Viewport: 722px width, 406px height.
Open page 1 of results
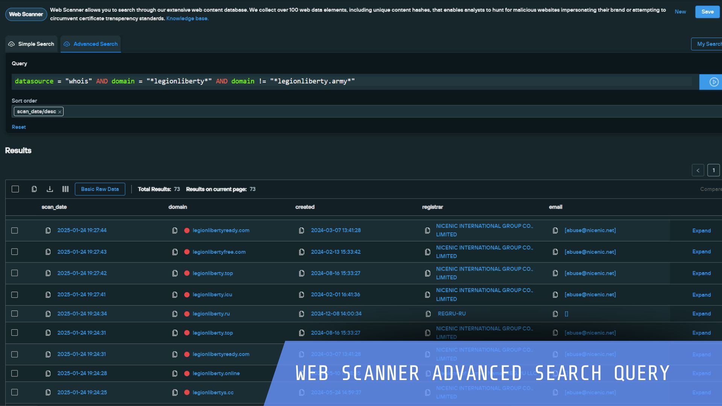tap(713, 170)
